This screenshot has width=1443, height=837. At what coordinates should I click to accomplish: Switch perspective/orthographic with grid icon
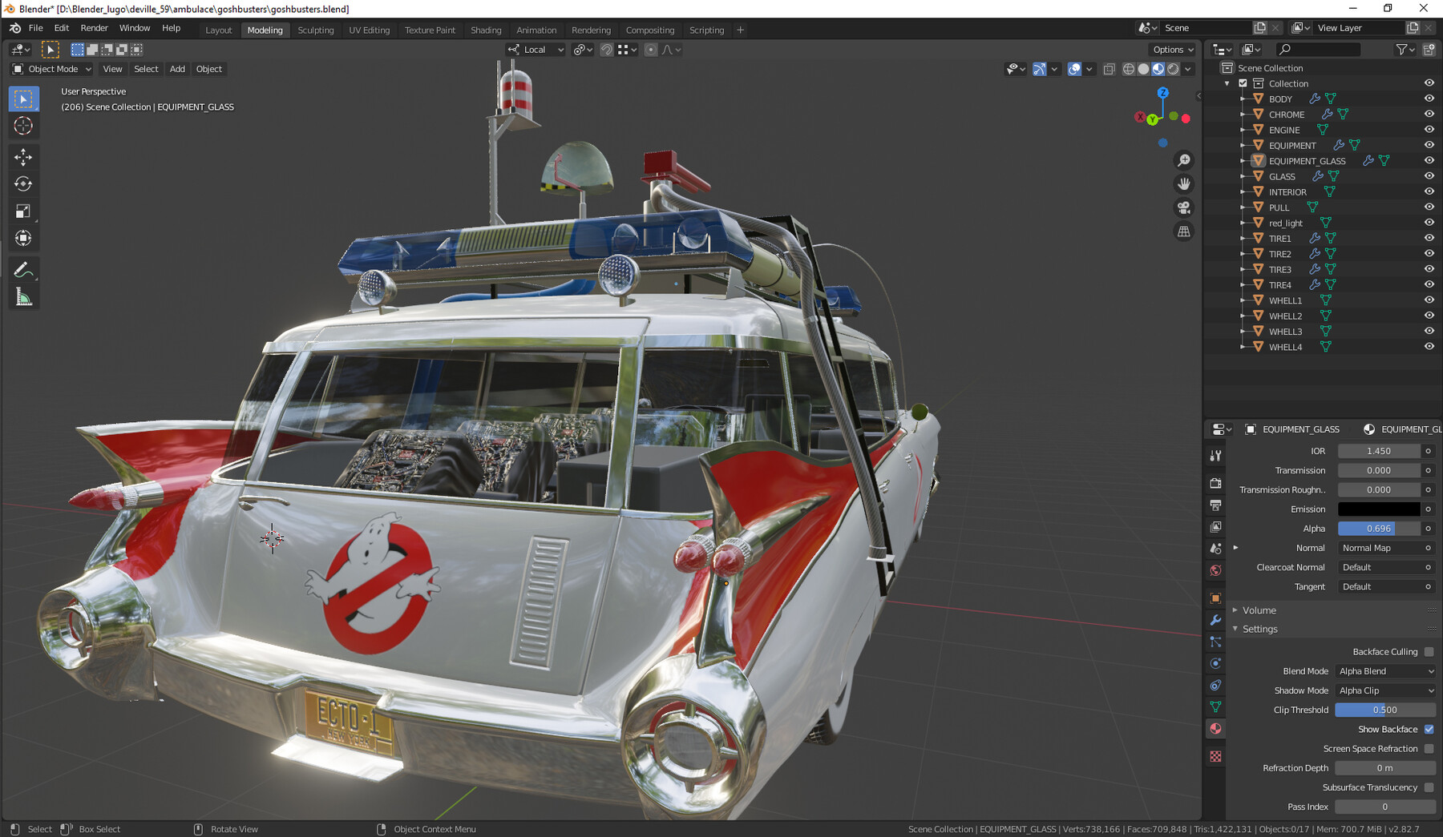[x=1184, y=231]
